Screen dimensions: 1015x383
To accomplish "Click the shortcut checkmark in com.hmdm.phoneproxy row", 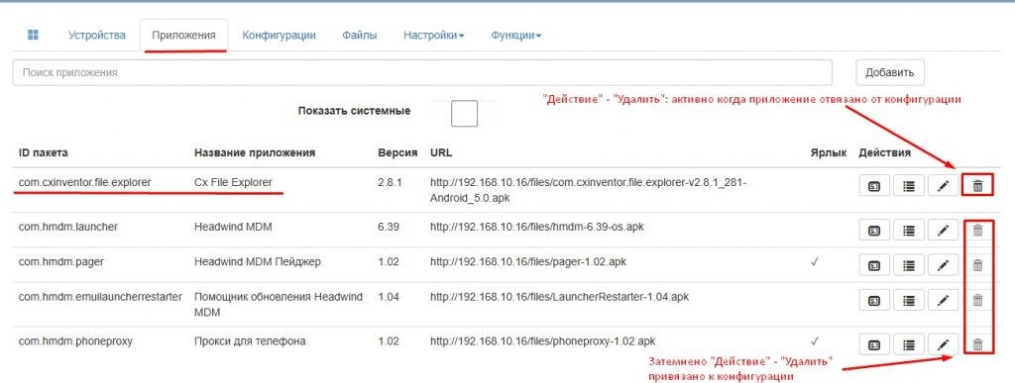I will coord(815,340).
